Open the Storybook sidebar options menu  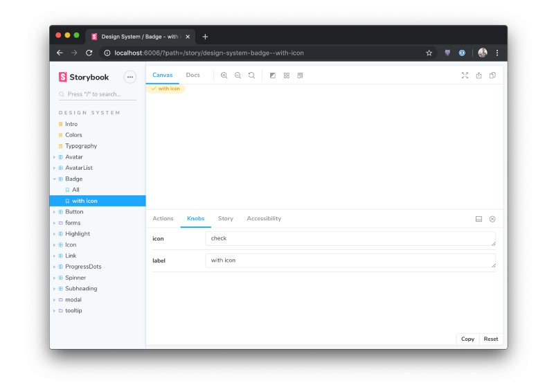(130, 77)
